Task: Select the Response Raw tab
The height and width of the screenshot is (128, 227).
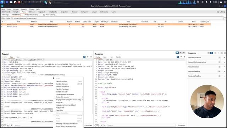Action: tap(105, 57)
